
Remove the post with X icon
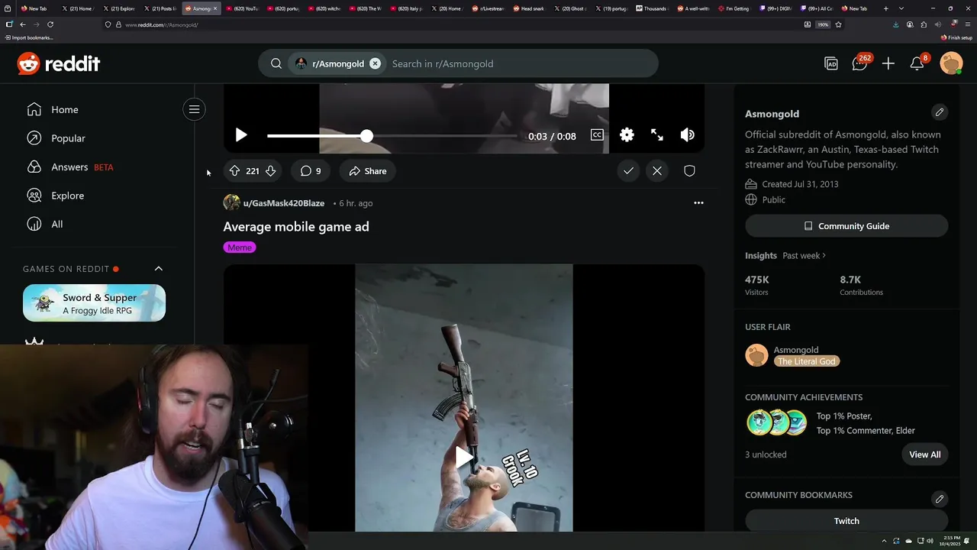tap(657, 171)
